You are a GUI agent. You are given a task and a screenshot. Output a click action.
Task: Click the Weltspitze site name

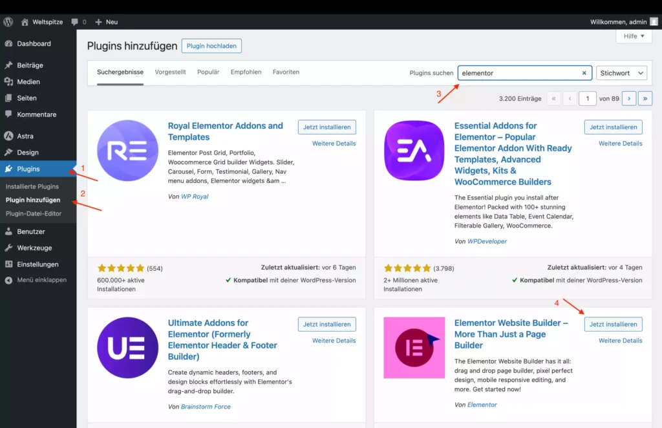click(x=48, y=22)
